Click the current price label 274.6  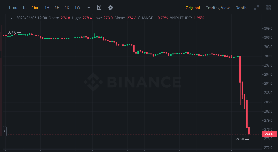point(269,134)
